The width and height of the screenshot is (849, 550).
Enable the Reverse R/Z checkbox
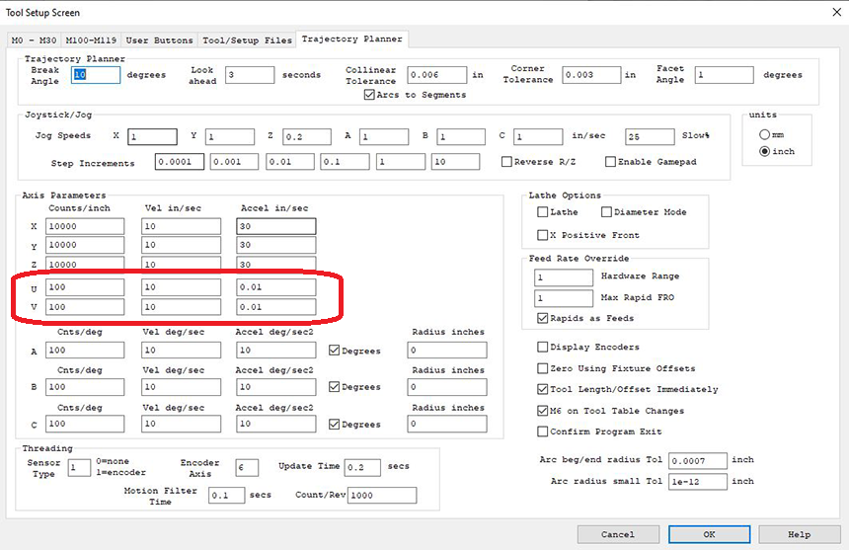(507, 162)
